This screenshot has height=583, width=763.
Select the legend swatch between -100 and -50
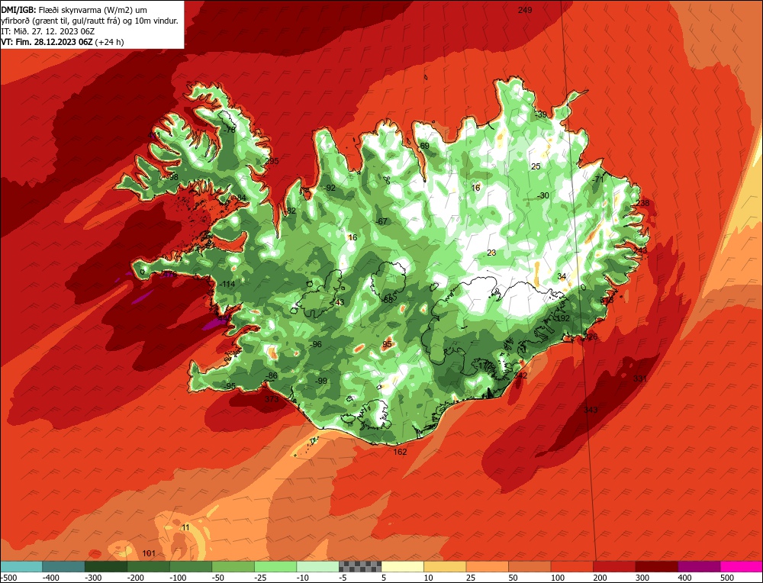tap(190, 566)
